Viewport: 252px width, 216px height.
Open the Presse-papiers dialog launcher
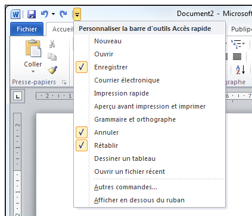(x=64, y=82)
